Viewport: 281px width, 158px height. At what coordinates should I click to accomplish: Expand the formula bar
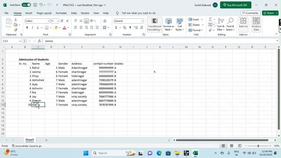277,41
